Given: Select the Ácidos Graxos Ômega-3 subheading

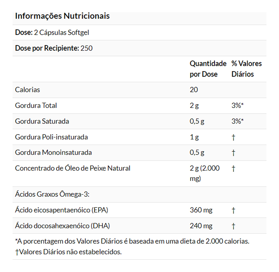Looking at the screenshot, I should pos(52,194).
